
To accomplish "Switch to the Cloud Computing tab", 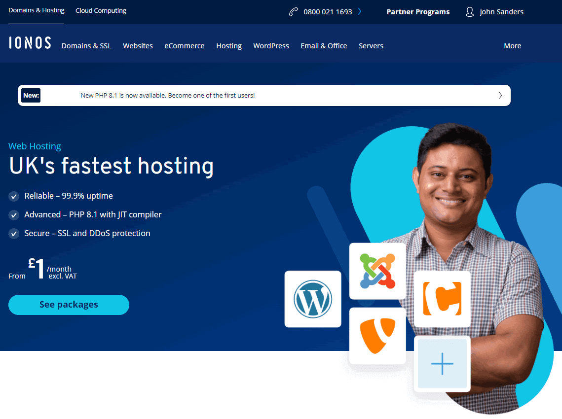I will click(x=101, y=10).
